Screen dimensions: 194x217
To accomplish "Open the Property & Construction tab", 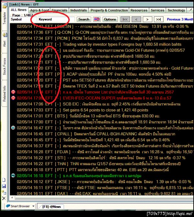I will pos(109,10).
